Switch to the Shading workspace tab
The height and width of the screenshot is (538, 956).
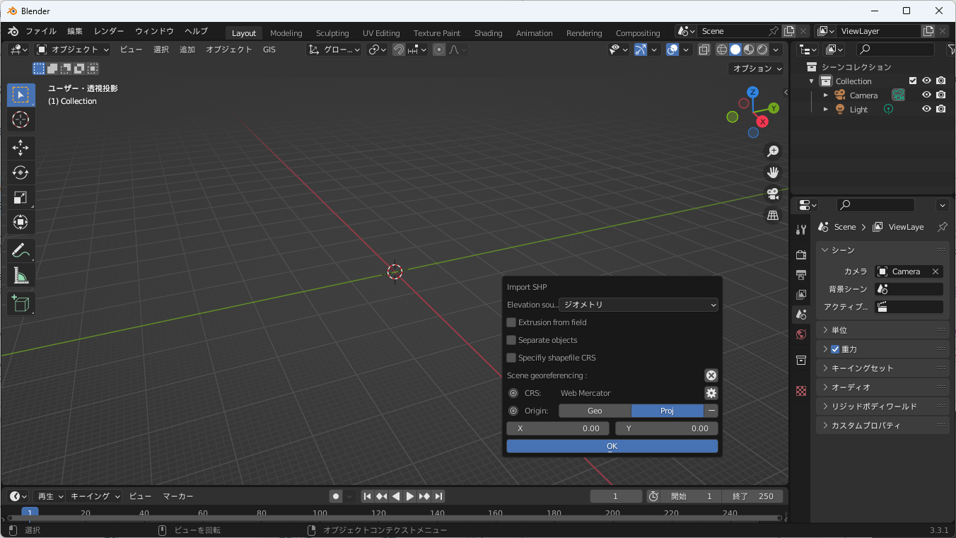pos(488,33)
